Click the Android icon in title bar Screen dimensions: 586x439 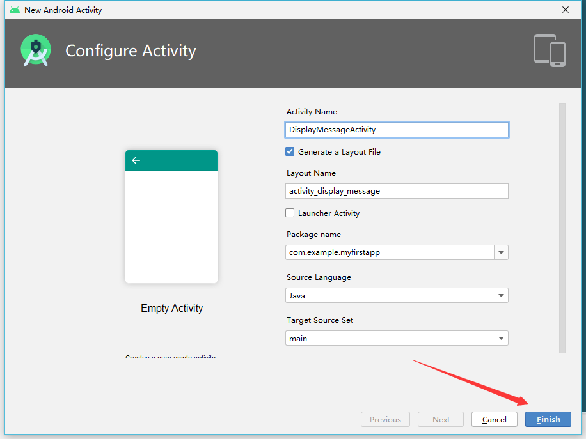(14, 10)
